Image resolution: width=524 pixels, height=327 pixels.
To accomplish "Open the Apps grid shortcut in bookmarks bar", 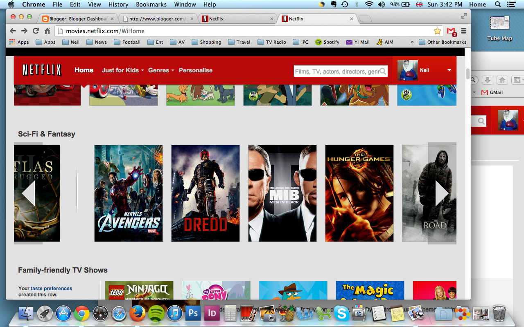I will coord(19,42).
